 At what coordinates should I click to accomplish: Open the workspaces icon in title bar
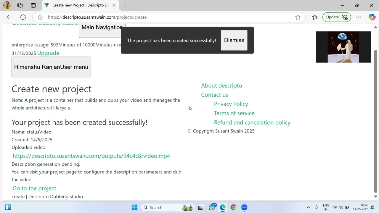[x=20, y=5]
